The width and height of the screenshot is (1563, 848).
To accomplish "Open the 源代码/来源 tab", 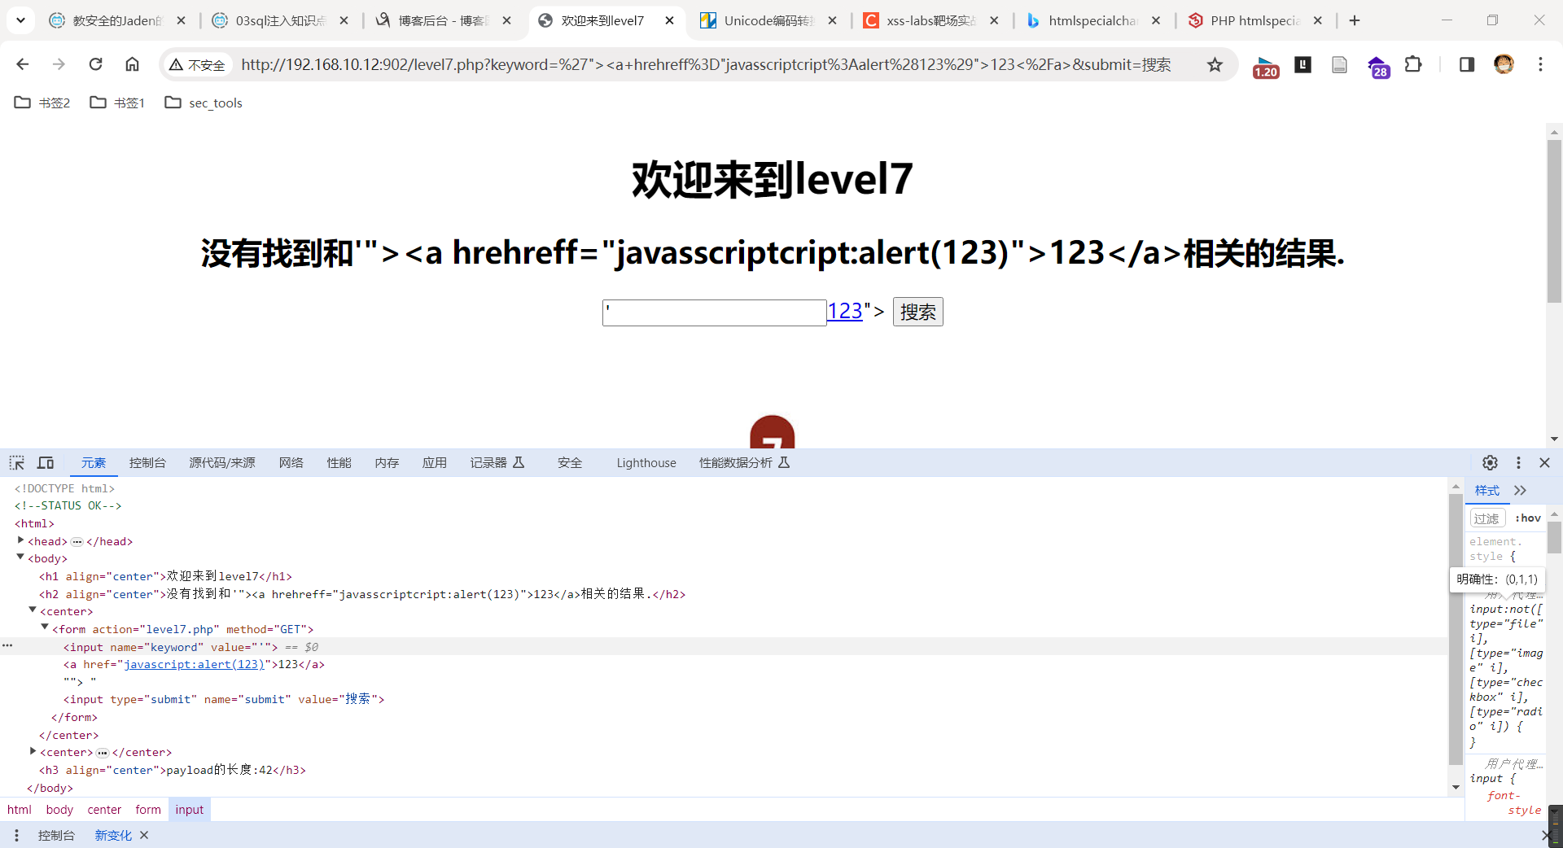I will tap(222, 462).
